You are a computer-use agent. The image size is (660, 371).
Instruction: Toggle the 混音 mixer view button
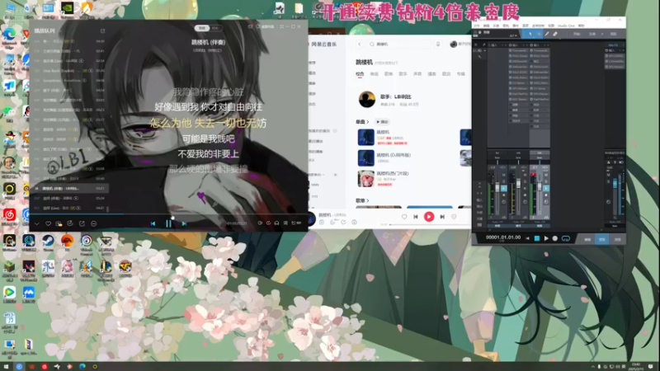602,239
